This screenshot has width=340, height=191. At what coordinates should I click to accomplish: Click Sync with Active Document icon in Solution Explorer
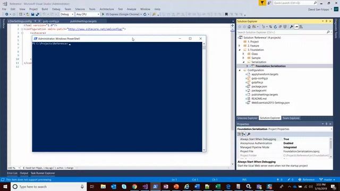coord(270,27)
